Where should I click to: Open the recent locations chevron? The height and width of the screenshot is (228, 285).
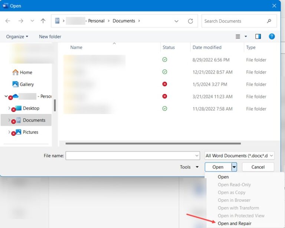click(x=32, y=21)
